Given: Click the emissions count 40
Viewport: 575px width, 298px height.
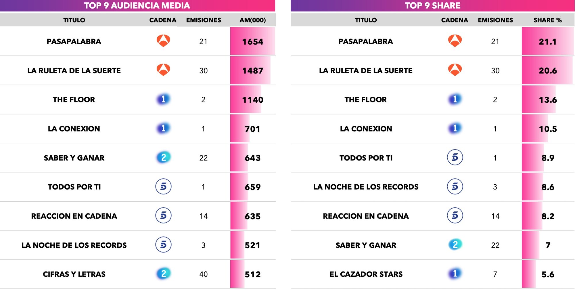Looking at the screenshot, I should 204,274.
